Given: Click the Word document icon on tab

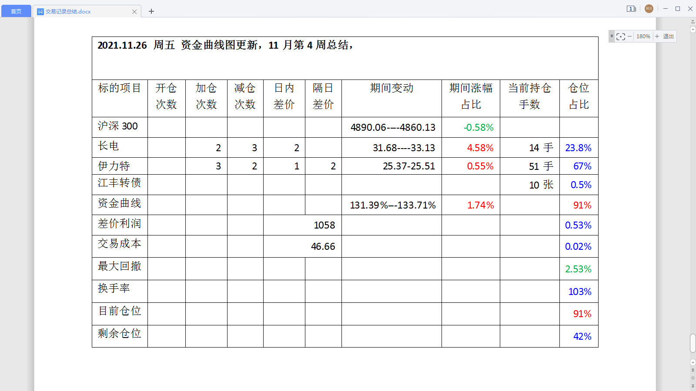Looking at the screenshot, I should coord(40,12).
